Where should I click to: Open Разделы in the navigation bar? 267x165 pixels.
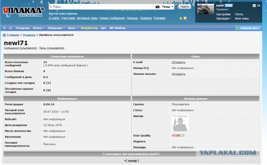click(x=23, y=28)
